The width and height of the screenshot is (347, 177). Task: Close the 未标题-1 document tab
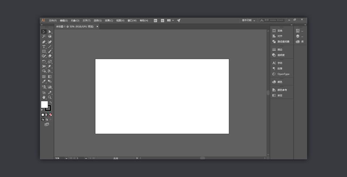tap(97, 26)
